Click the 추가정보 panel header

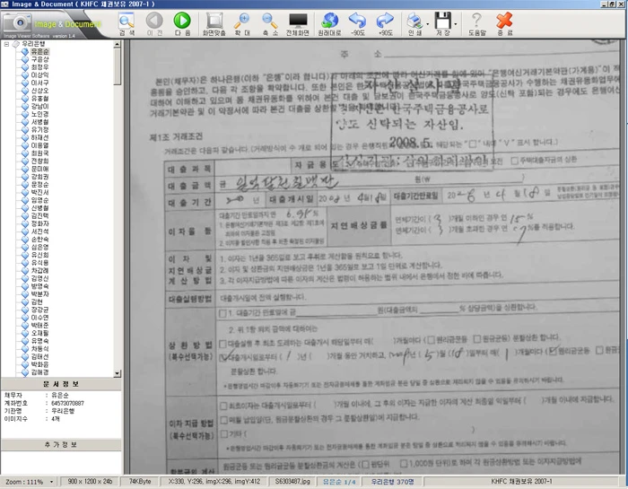(61, 444)
